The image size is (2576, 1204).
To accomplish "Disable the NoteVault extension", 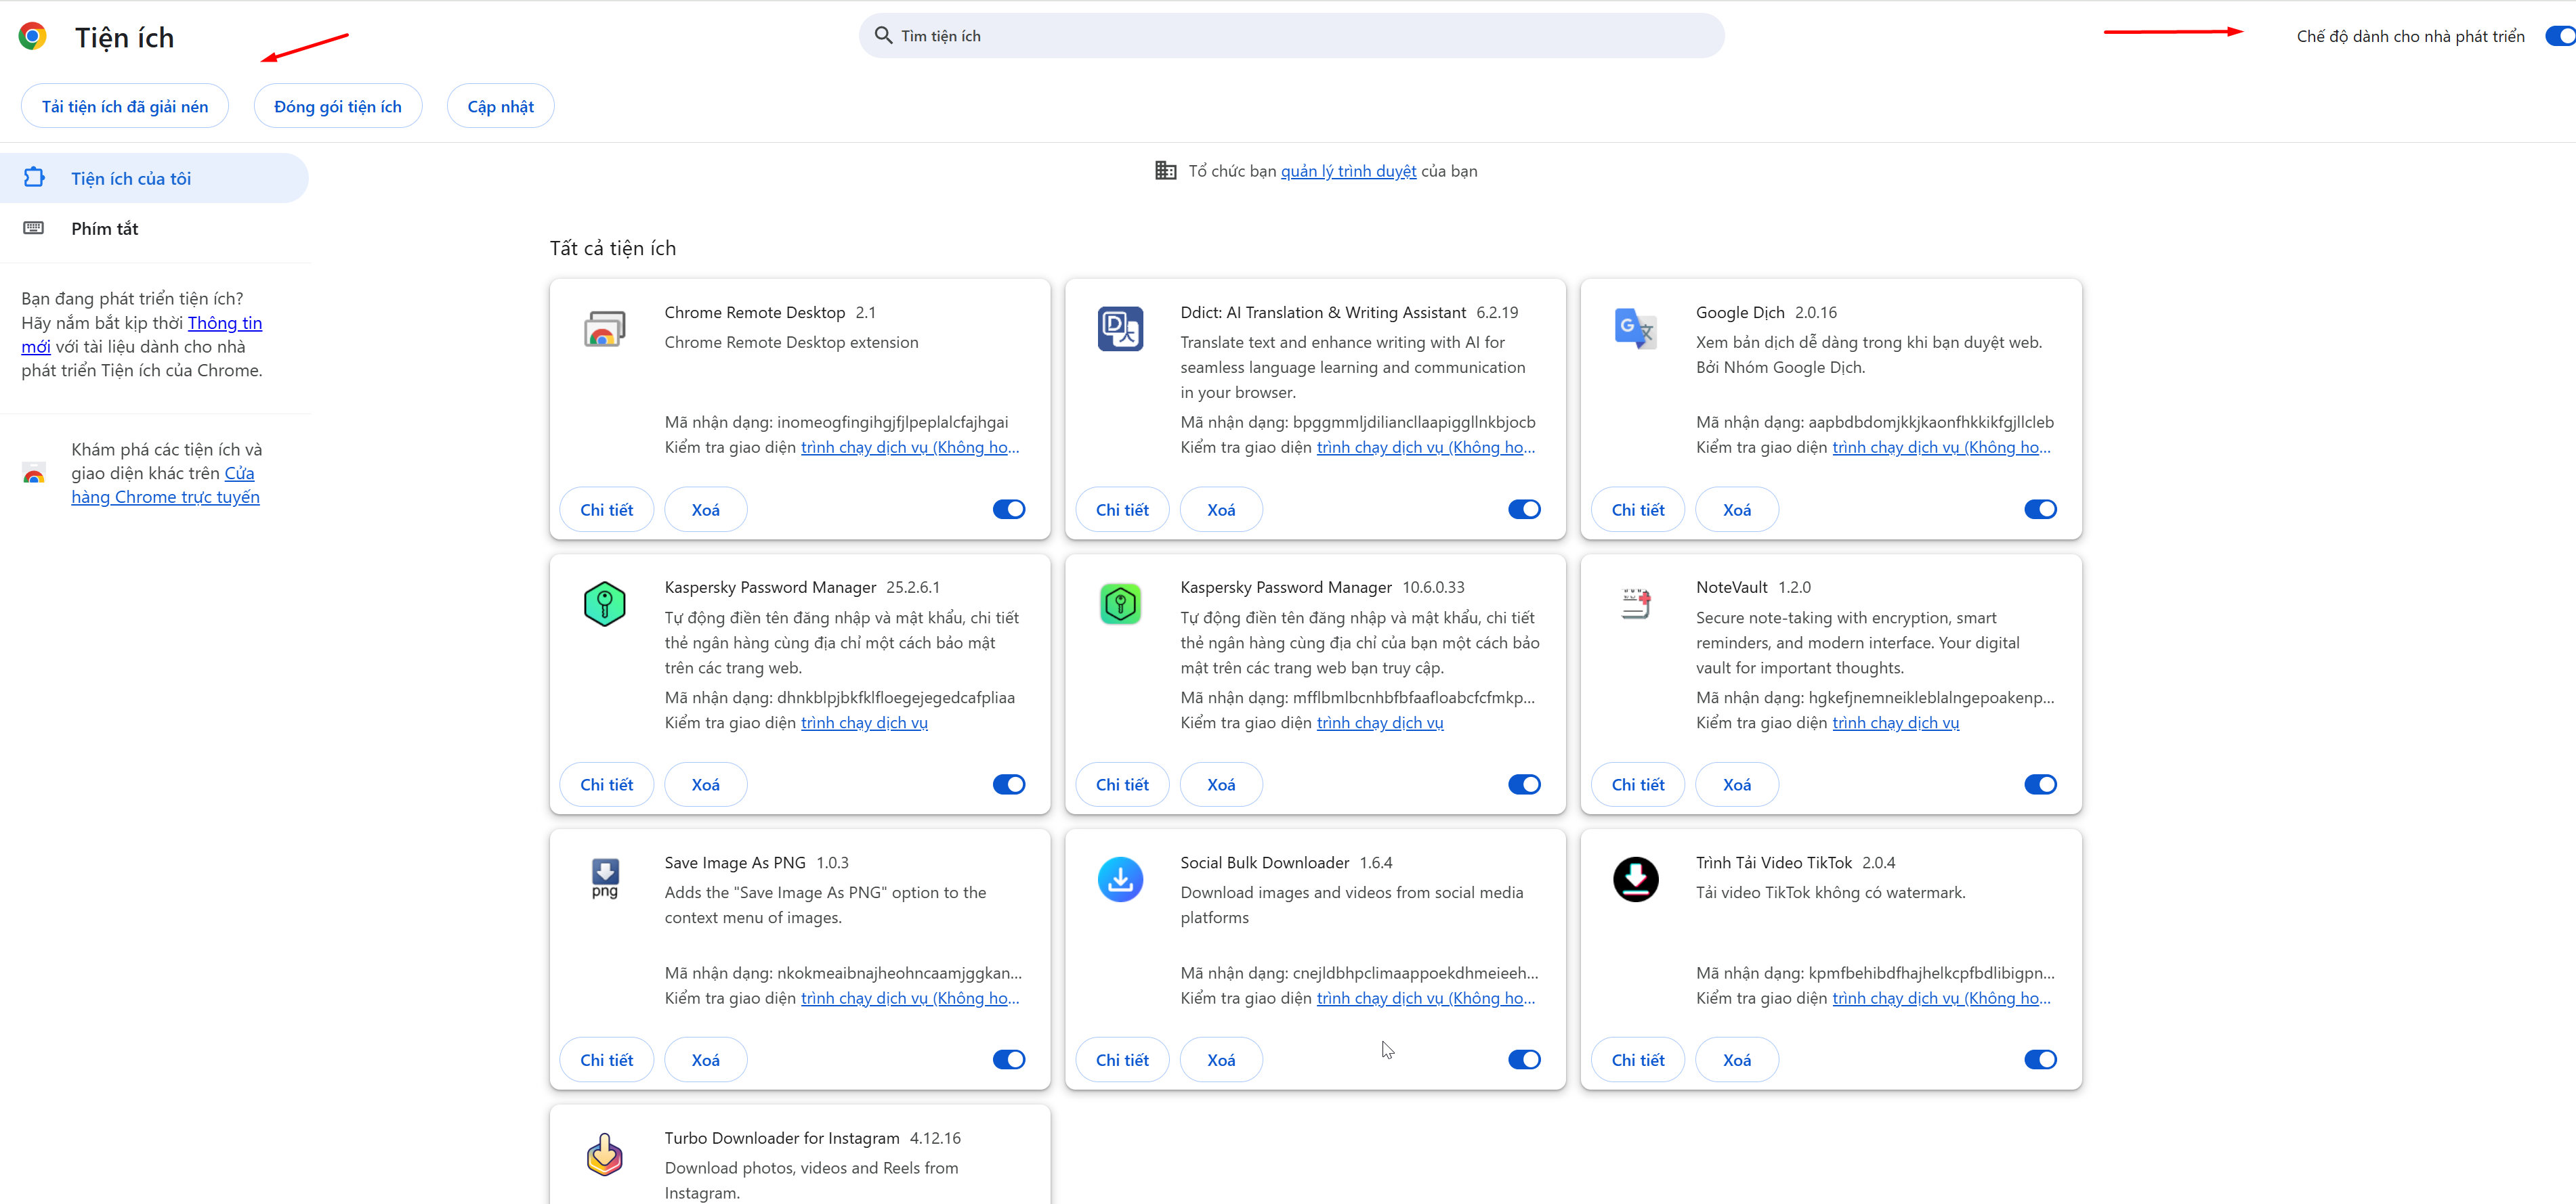I will click(2040, 784).
